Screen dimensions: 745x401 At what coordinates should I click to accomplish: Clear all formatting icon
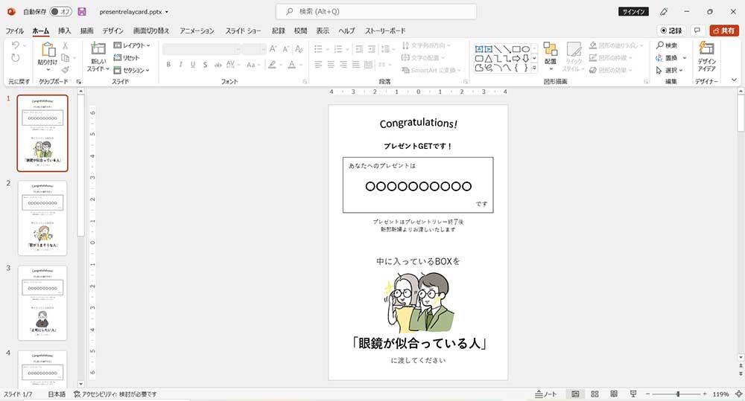click(x=299, y=49)
